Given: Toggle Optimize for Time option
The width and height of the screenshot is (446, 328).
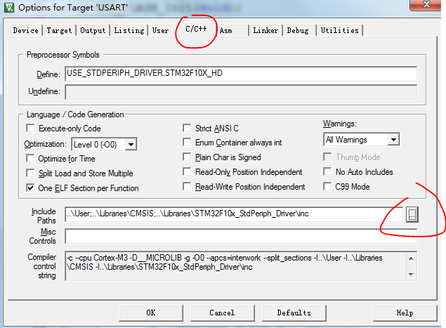Looking at the screenshot, I should pos(30,158).
